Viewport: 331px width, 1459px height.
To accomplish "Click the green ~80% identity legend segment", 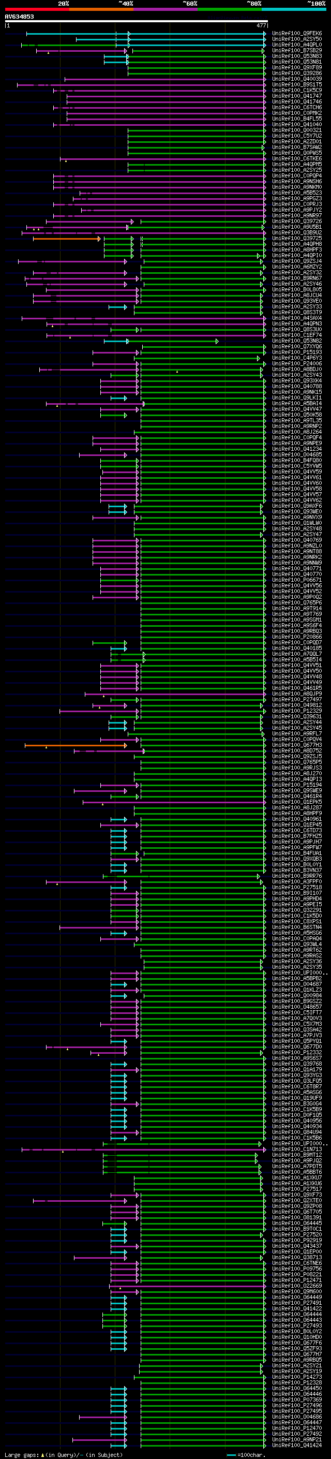I will click(230, 9).
